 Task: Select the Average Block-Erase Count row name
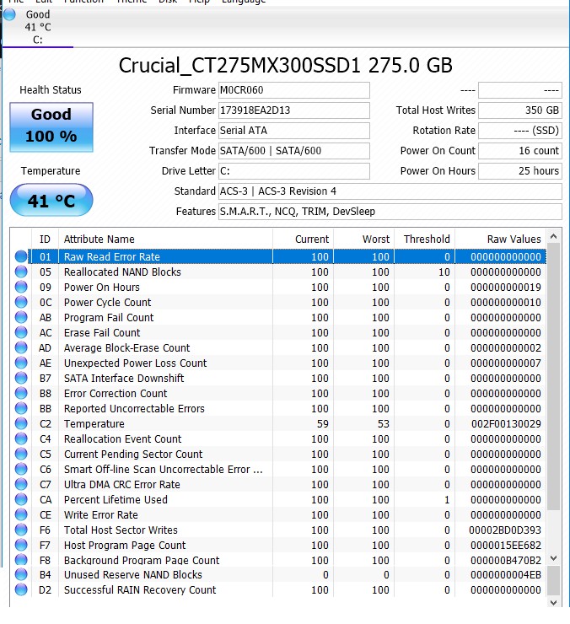pos(127,347)
